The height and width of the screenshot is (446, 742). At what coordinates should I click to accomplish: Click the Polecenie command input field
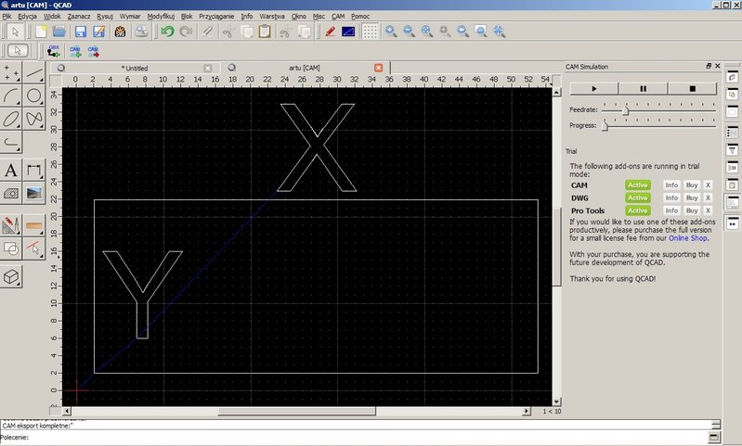tap(369, 438)
